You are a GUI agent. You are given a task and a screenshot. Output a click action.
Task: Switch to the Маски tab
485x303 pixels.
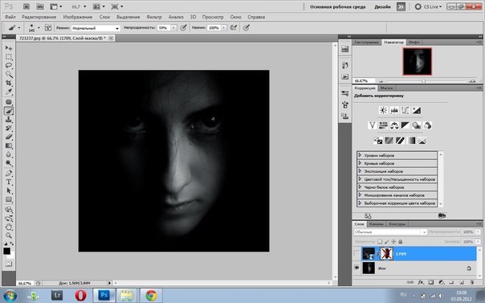(x=386, y=88)
